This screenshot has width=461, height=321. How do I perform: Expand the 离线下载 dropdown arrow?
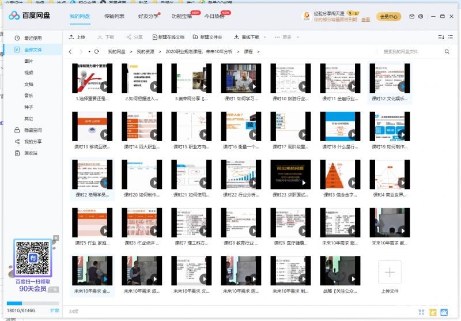pos(265,37)
